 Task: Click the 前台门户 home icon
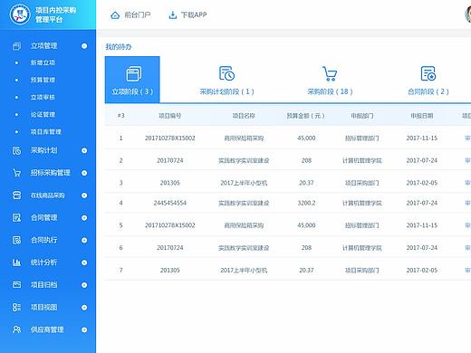[115, 15]
